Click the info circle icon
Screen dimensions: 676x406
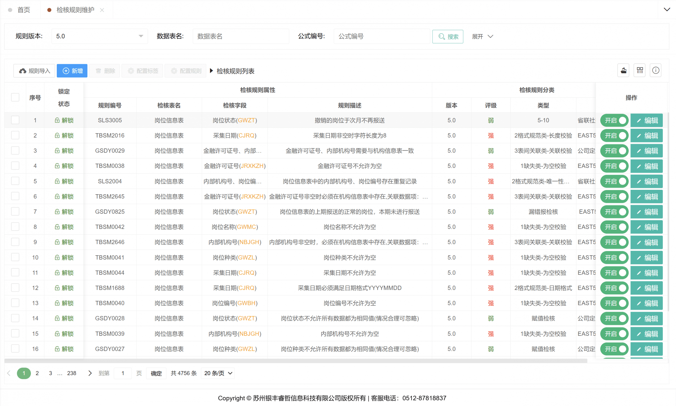[655, 70]
